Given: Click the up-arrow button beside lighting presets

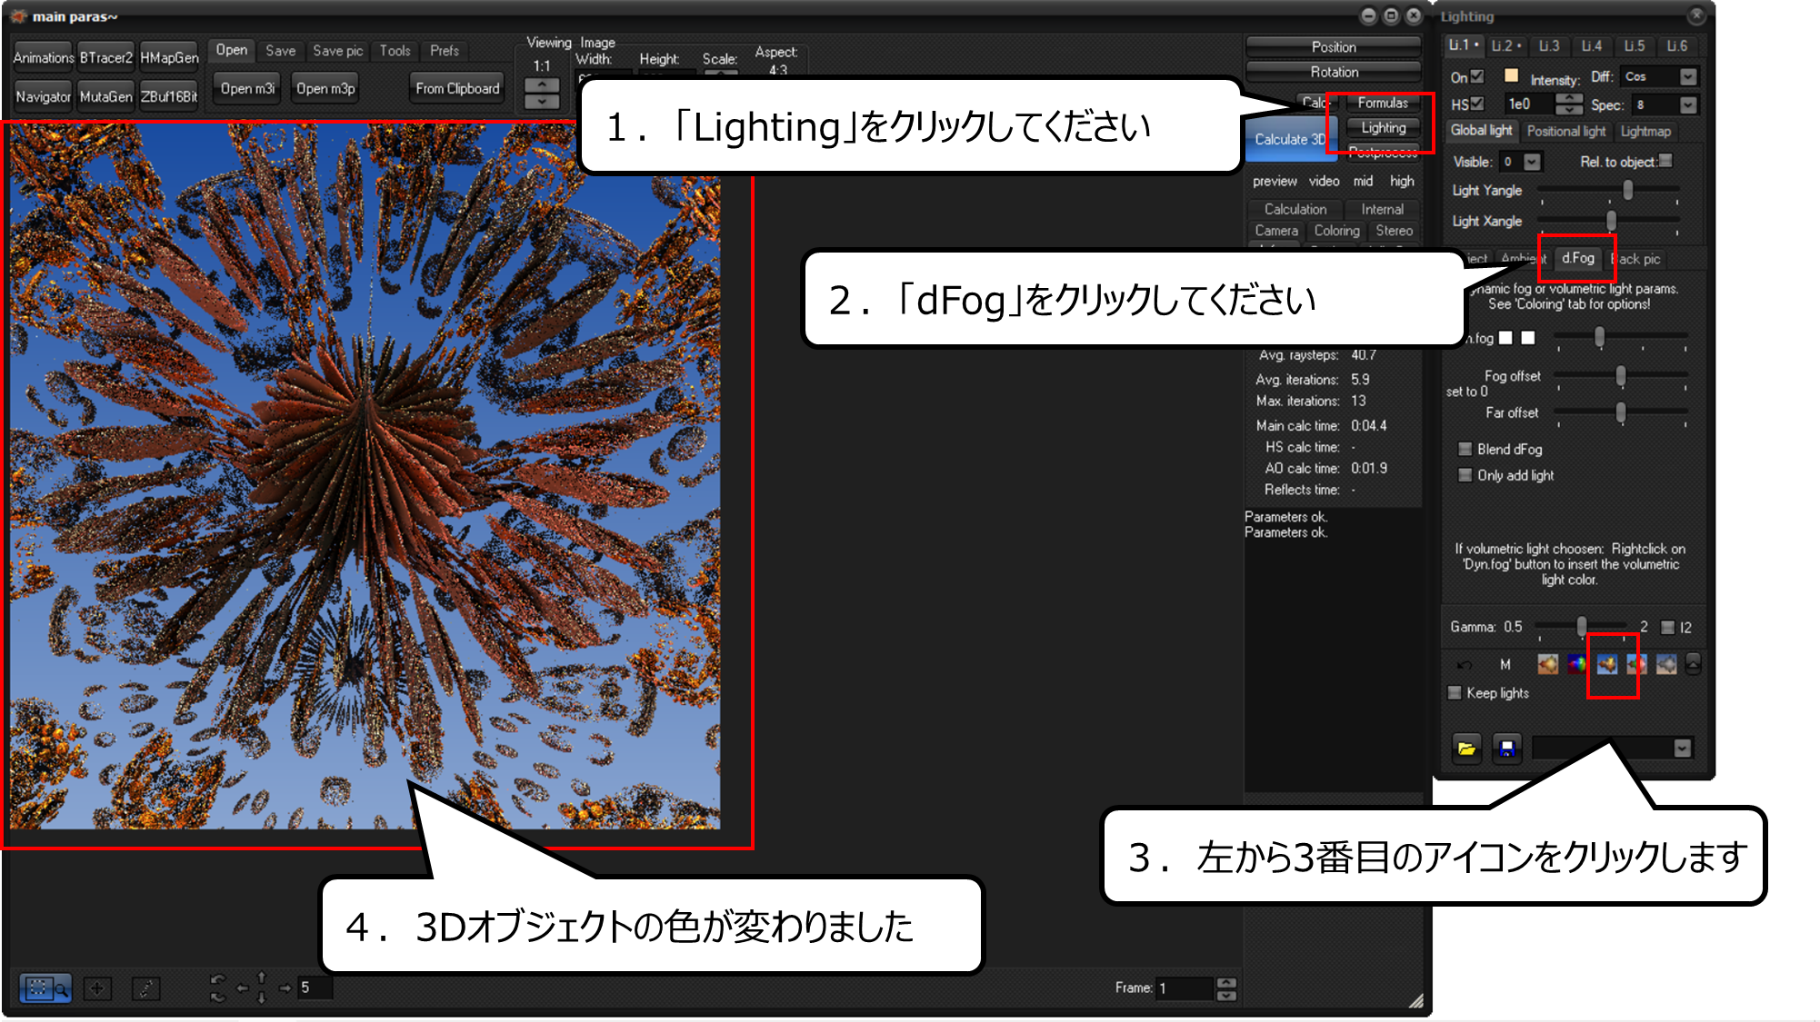Looking at the screenshot, I should pos(1693,665).
